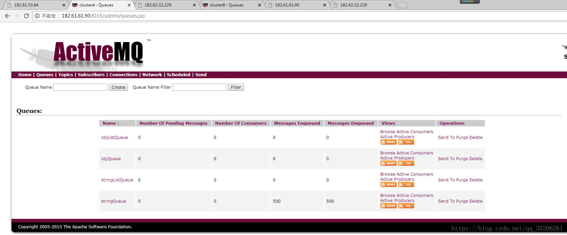The image size is (567, 235).
Task: Focus the Queue Name Filter input field
Action: coord(199,87)
